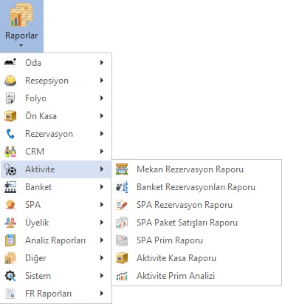Viewport: 282px width, 304px height.
Task: Expand the Folyo submenu arrow
Action: 102,98
